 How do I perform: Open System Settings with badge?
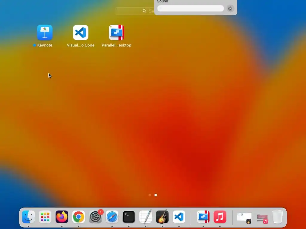[x=95, y=217]
